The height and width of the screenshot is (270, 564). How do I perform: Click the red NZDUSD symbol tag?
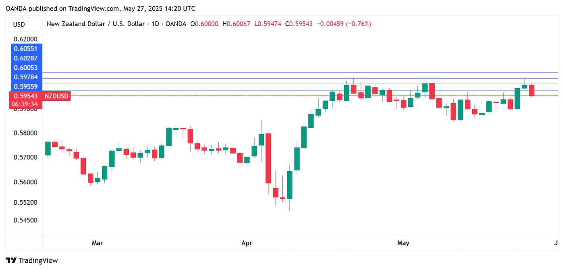click(56, 96)
